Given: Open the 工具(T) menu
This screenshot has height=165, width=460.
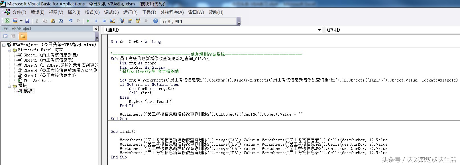Looking at the screenshot, I should [x=149, y=12].
